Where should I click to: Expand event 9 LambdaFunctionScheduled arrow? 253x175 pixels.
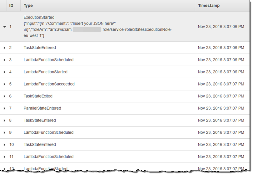point(5,132)
